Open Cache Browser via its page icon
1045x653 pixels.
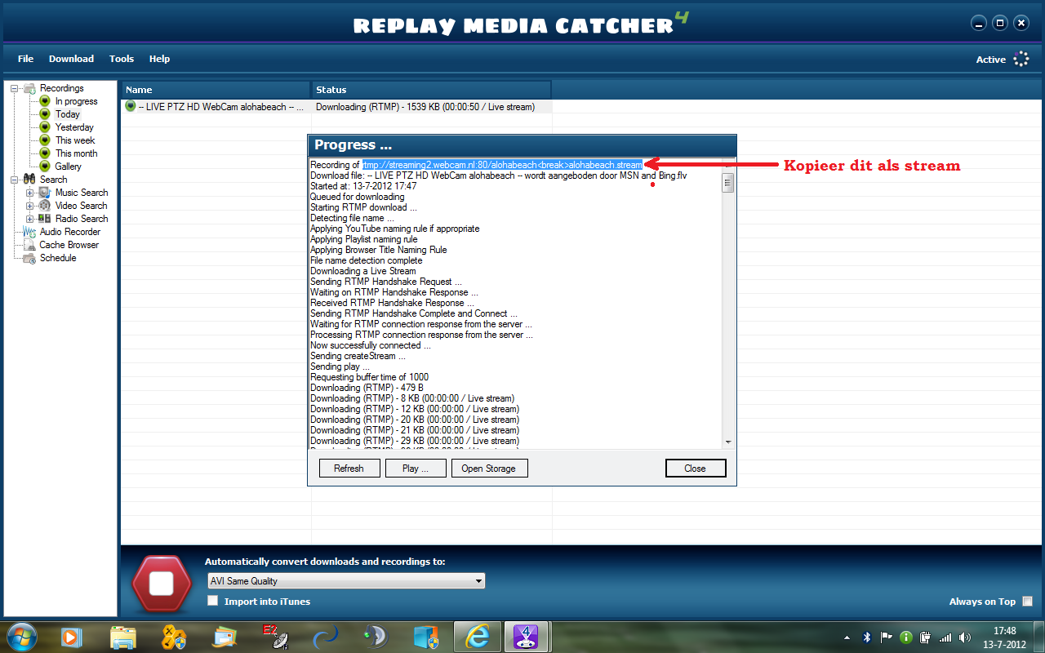[29, 245]
